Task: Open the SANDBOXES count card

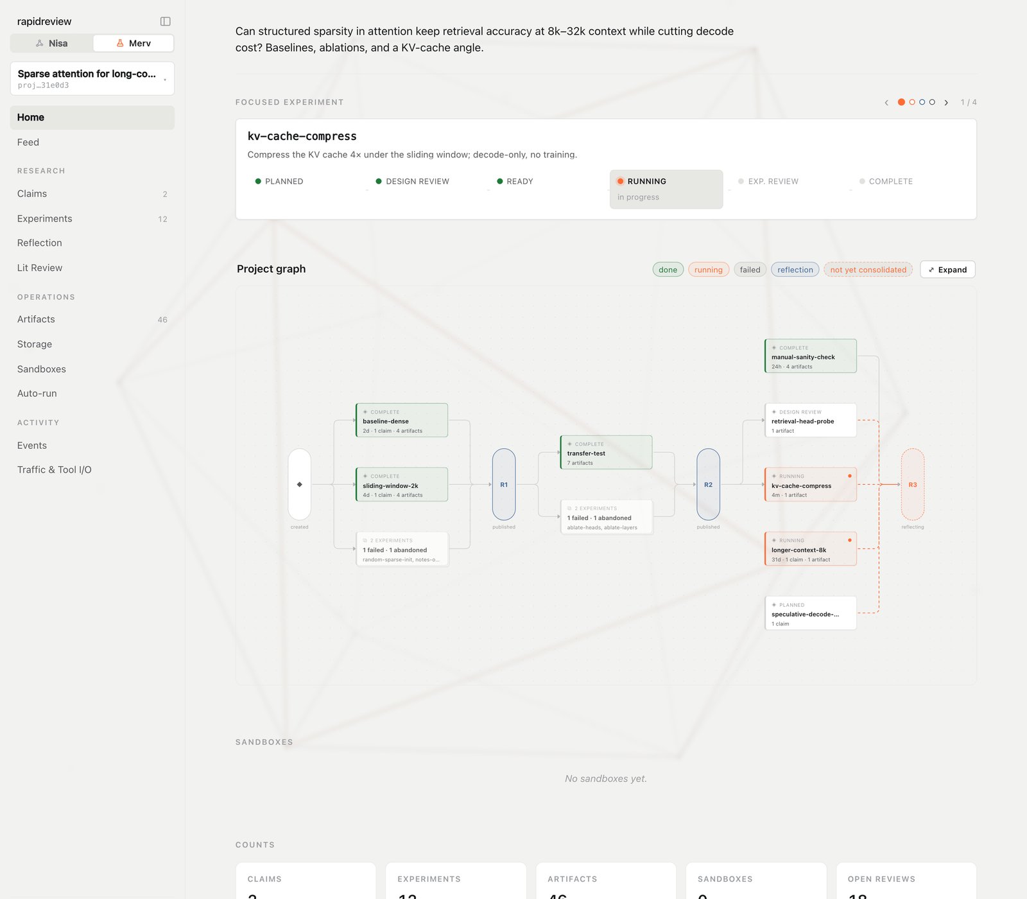Action: point(756,880)
